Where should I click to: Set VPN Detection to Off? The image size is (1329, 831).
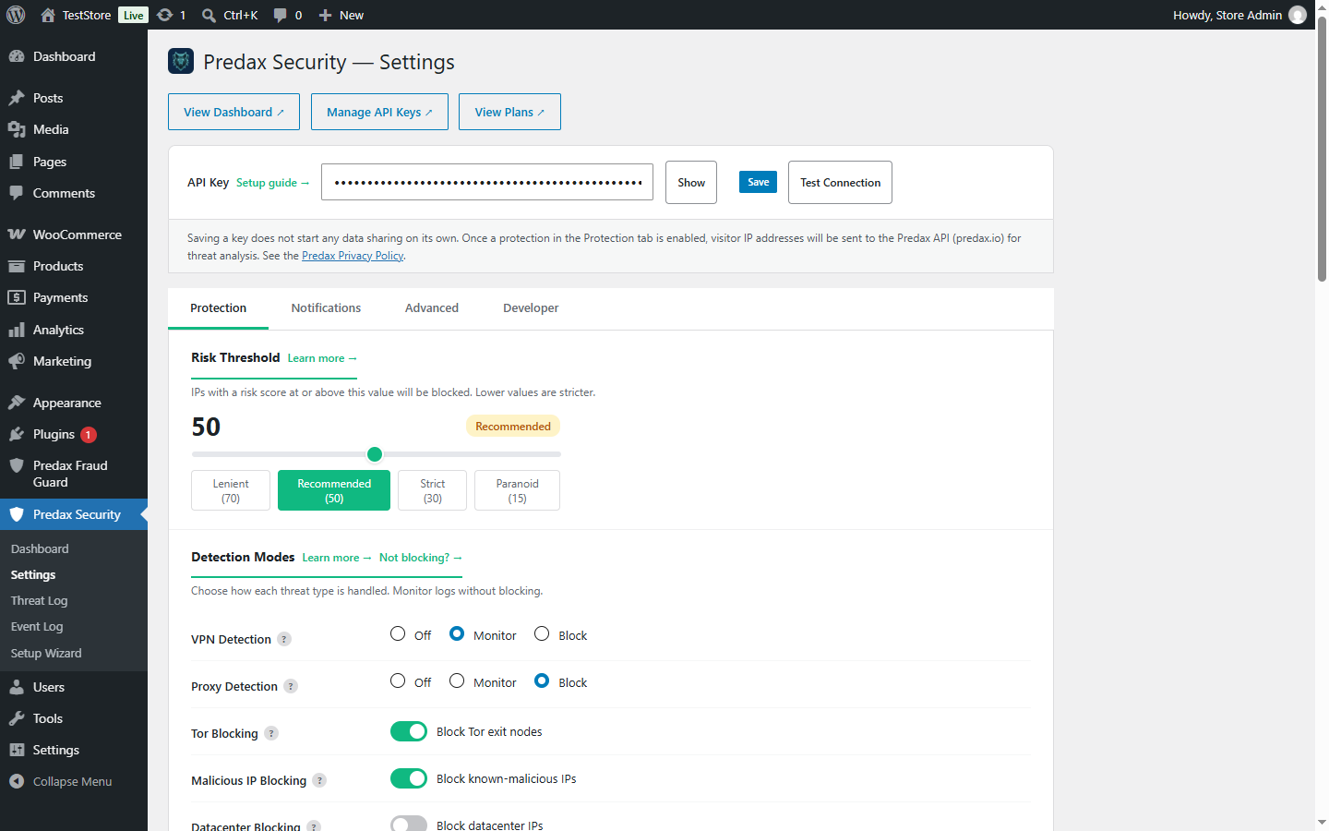click(x=398, y=633)
